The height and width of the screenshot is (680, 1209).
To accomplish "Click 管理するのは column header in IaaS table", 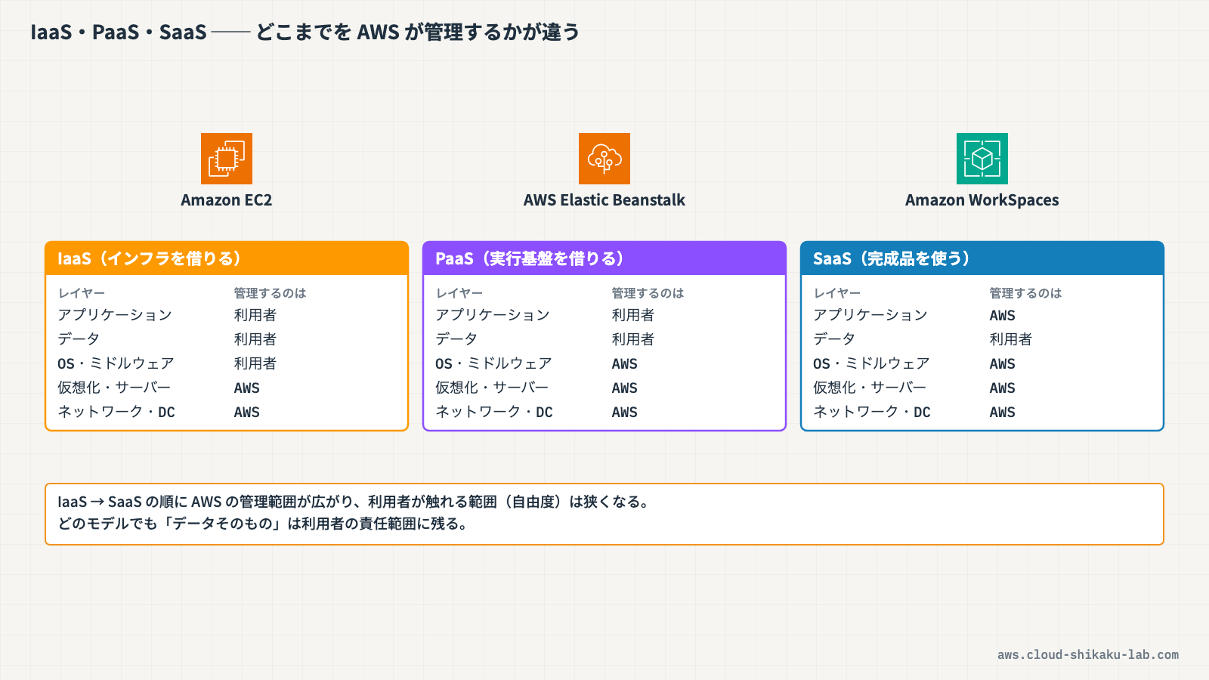I will pos(270,293).
